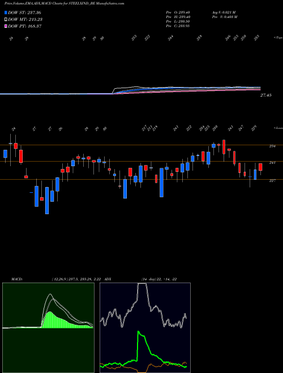Click the white DOW MT legend swatch
Viewport: 283px width, 373px height.
tap(6, 19)
